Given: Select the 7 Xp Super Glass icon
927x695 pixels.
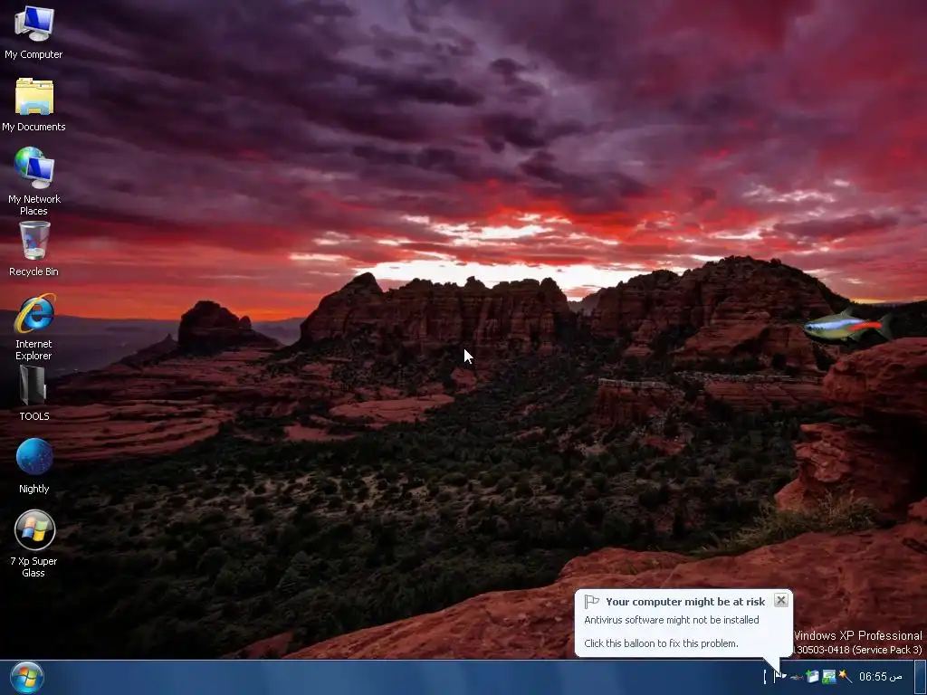Looking at the screenshot, I should (x=34, y=529).
